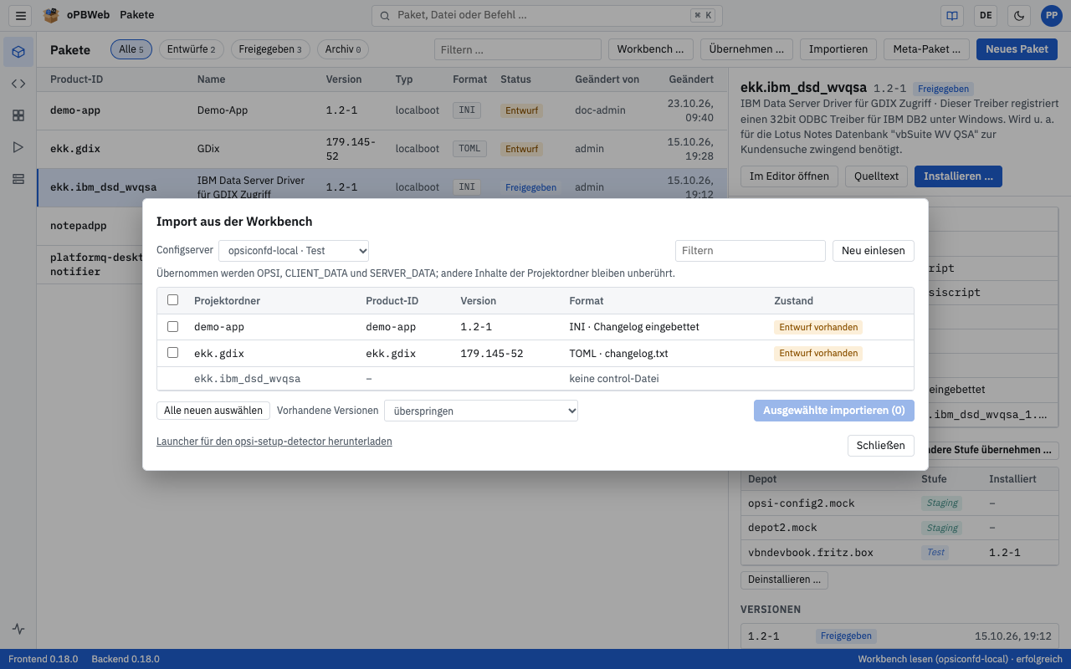Open the documentation book icon
Screen dimensions: 1071x669
951,15
